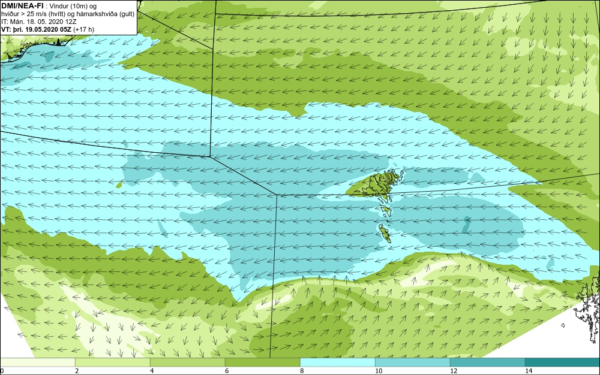Click the legend scale label "6"
This screenshot has width=600, height=375.
point(227,371)
